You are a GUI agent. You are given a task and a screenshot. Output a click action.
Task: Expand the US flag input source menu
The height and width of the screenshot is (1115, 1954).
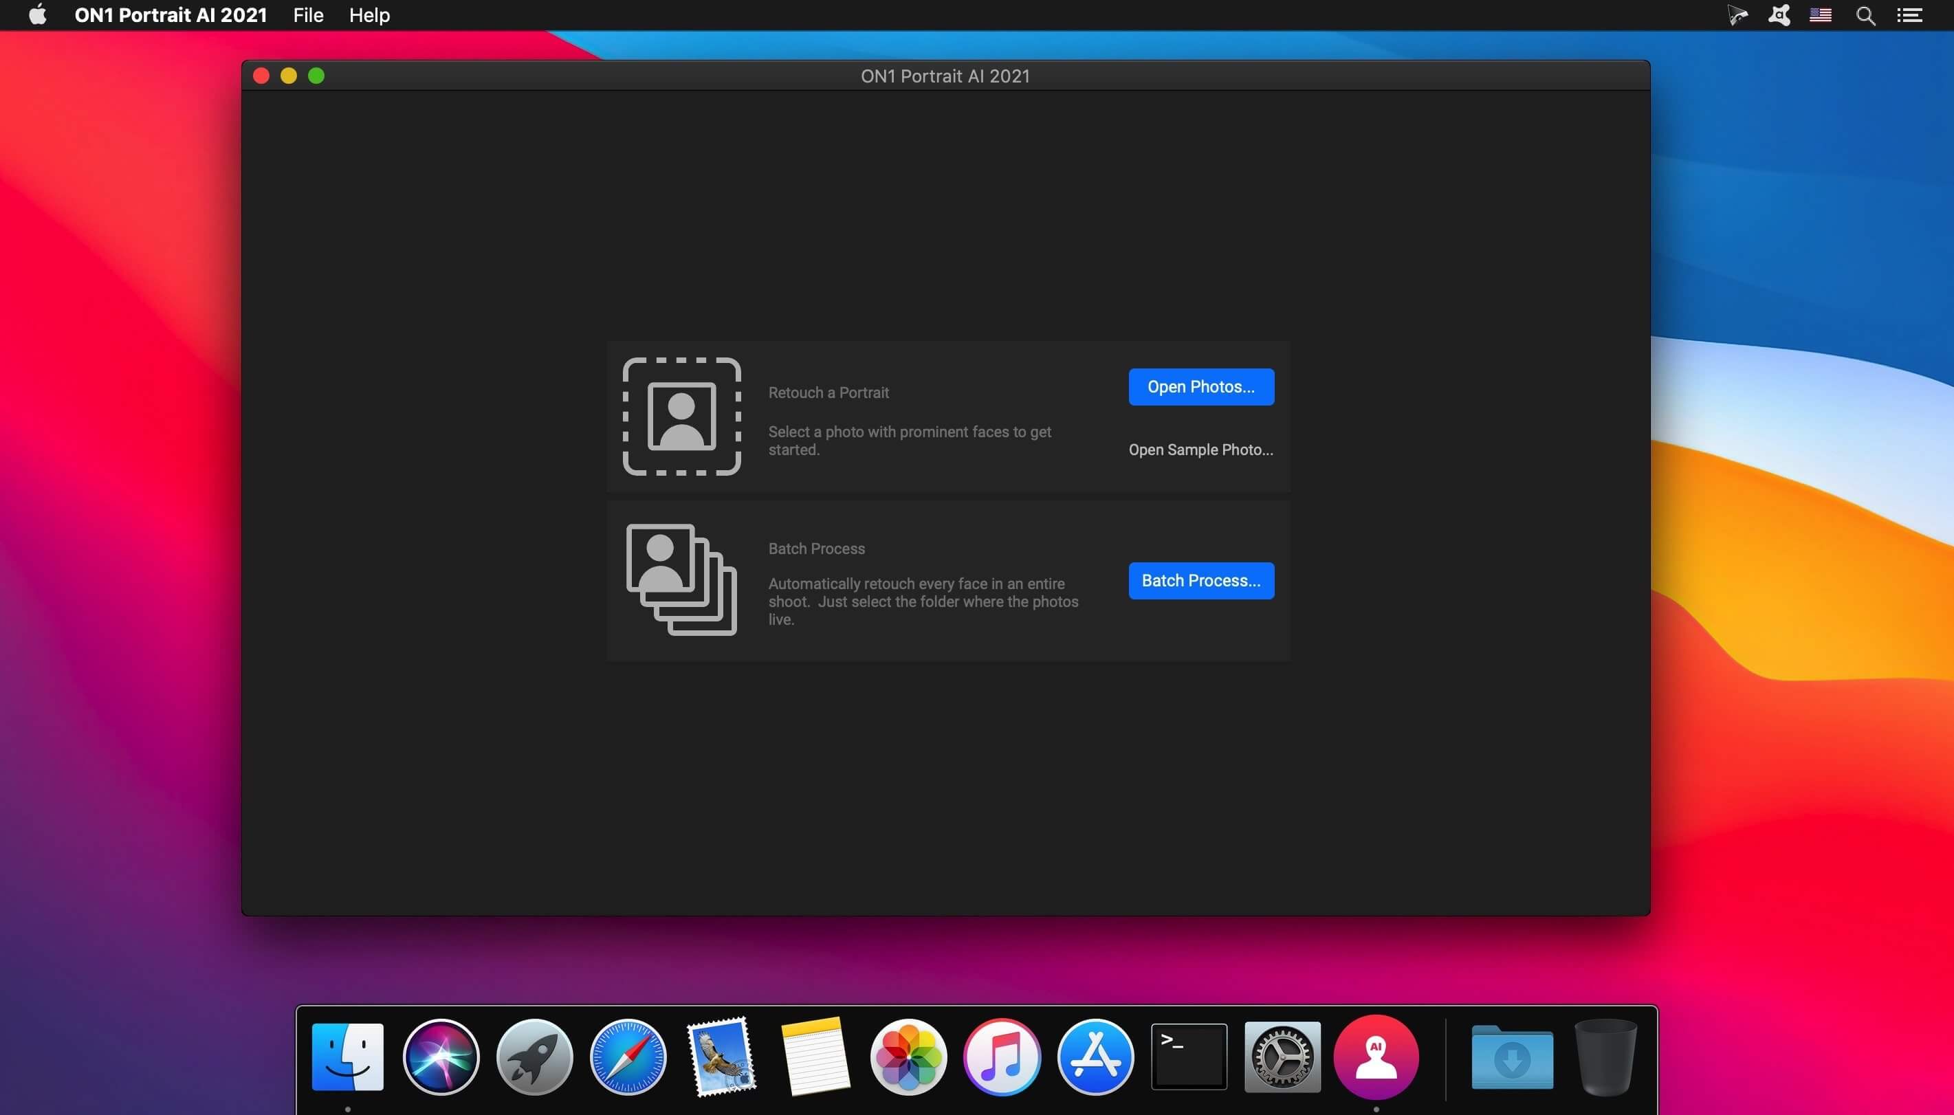click(1820, 15)
